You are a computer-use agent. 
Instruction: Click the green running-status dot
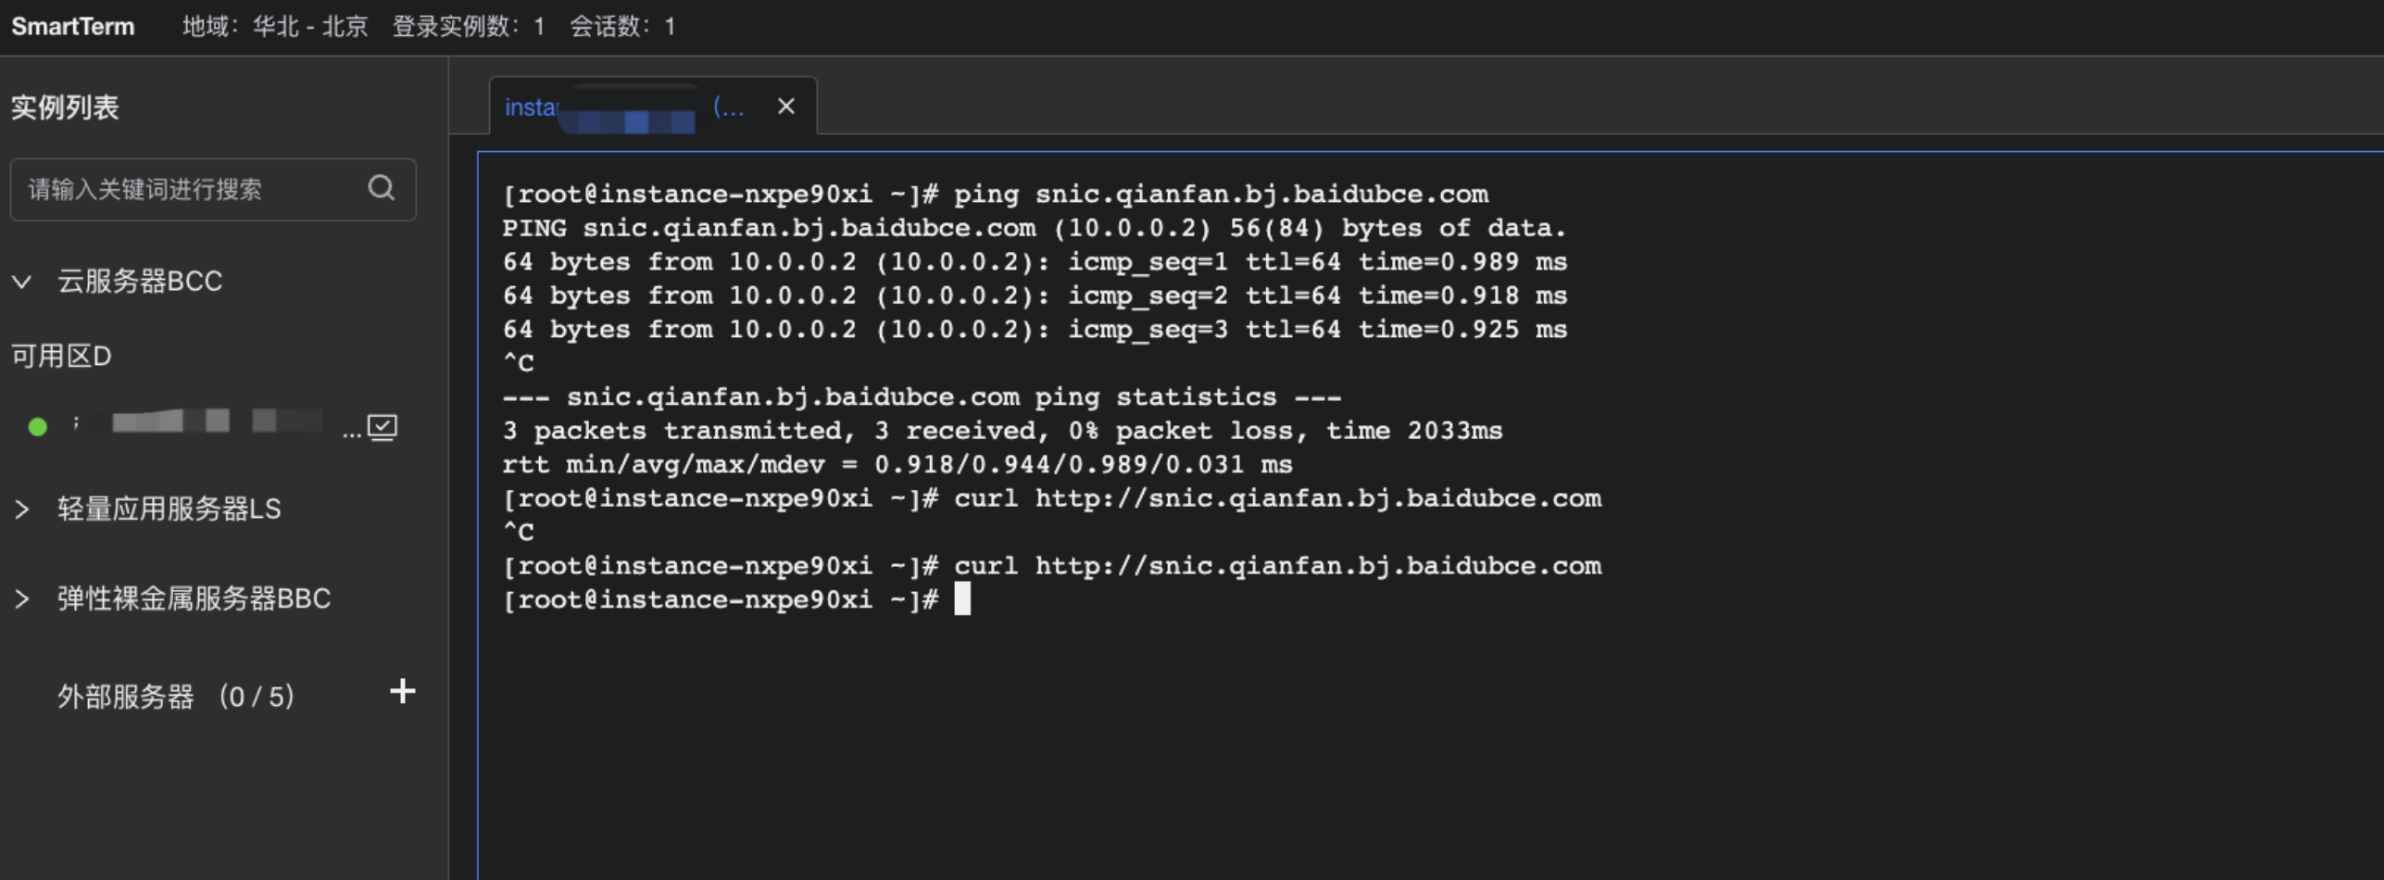pos(38,426)
